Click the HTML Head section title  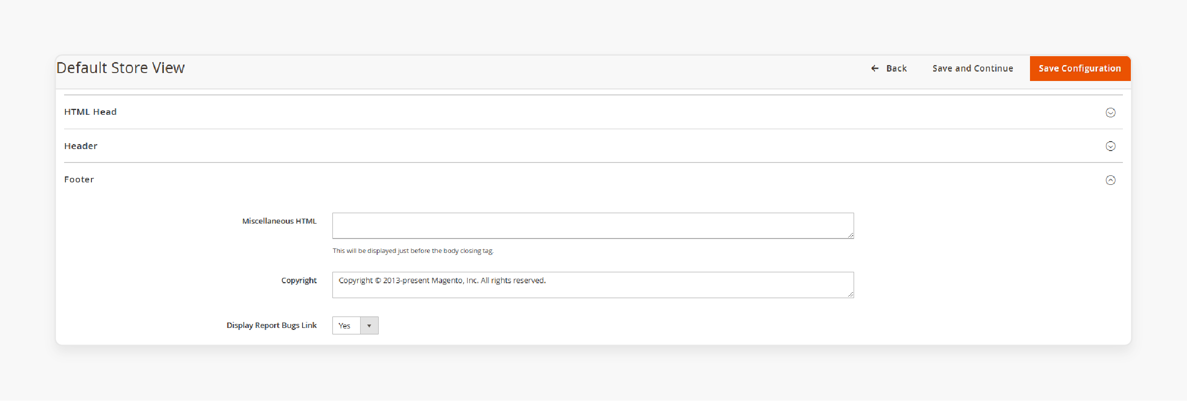90,112
